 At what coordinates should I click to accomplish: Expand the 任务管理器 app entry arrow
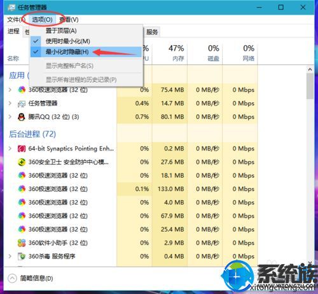point(10,104)
